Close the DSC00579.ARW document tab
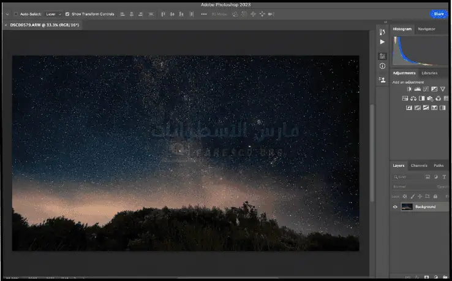The width and height of the screenshot is (452, 281). click(6, 25)
